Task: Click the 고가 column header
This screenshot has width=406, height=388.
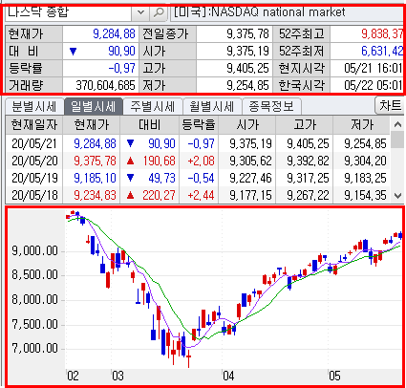Action: coord(305,125)
